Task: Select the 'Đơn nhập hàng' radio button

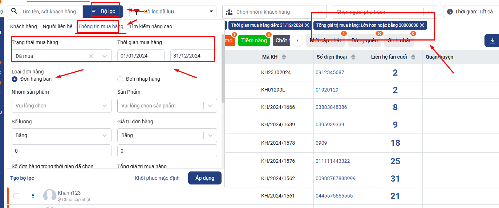Action: [x=120, y=79]
